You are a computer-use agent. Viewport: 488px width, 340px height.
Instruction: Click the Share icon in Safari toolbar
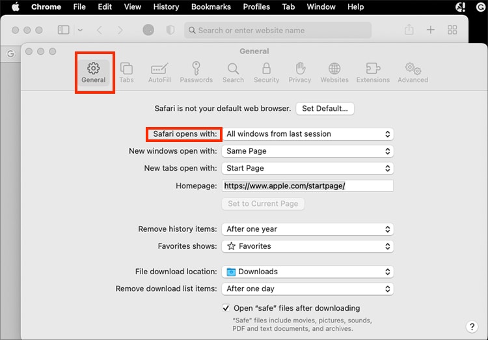point(409,29)
